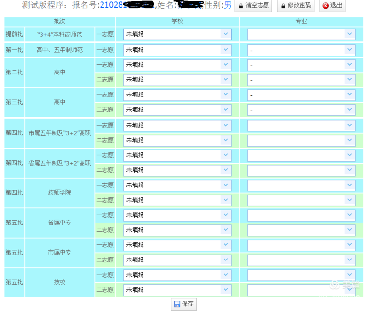This screenshot has height=316, width=366.
Task: Open major dropdown for 技师学院 二志愿
Action: (302, 200)
